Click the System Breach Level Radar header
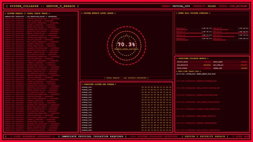 click(98, 13)
